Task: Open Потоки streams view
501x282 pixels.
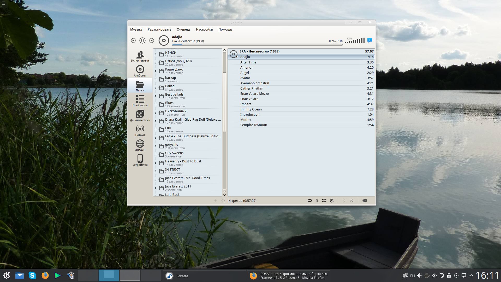Action: click(140, 131)
